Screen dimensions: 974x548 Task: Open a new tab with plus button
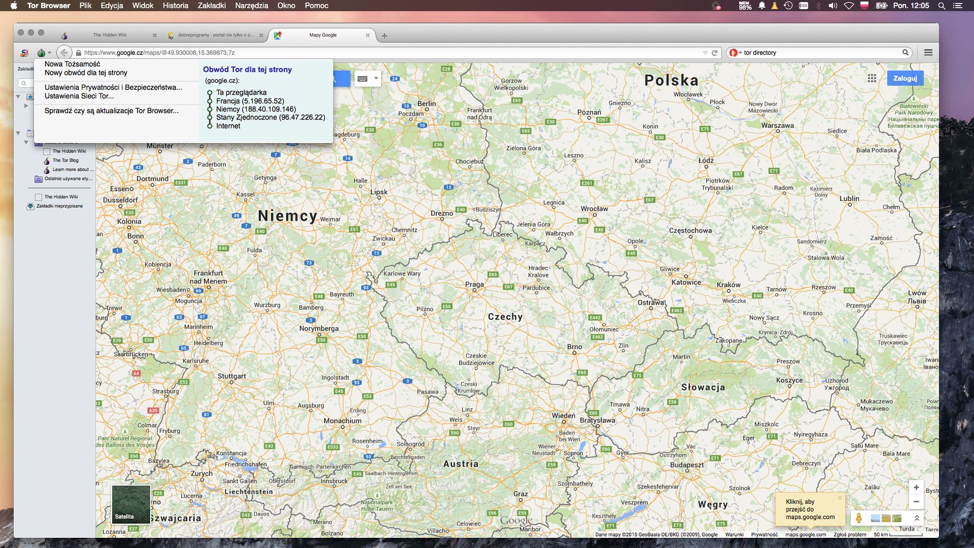tap(385, 36)
